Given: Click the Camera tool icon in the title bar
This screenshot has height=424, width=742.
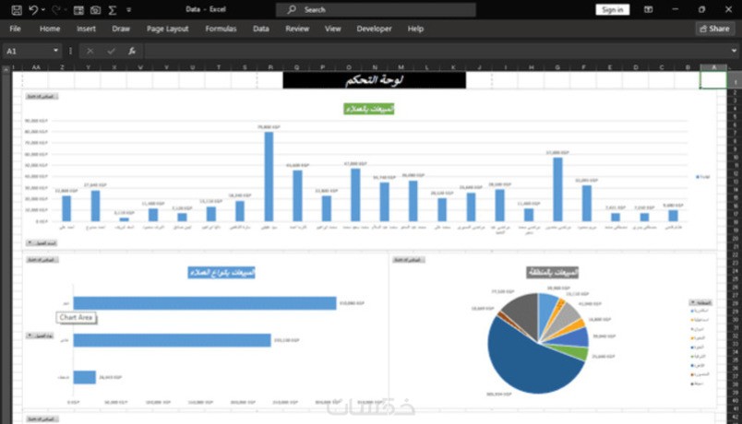Looking at the screenshot, I should tap(95, 10).
